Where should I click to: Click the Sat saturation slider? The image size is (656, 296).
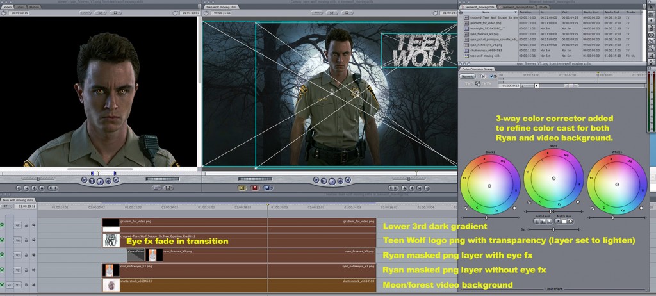[554, 229]
